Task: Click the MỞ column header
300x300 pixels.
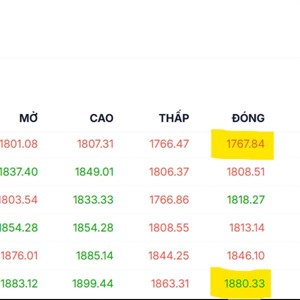Action: coord(28,118)
